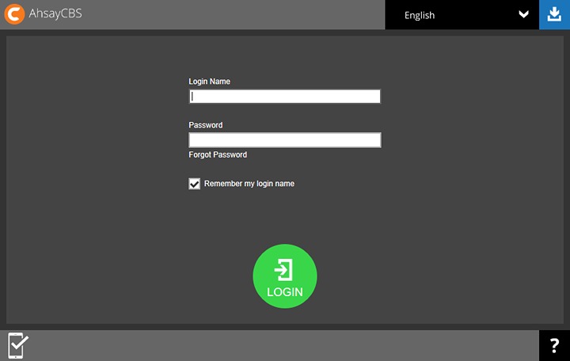This screenshot has height=361, width=570.
Task: Focus the Login Name input field
Action: [x=284, y=97]
